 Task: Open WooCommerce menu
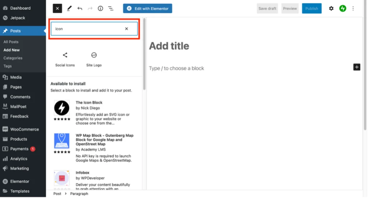tap(23, 129)
